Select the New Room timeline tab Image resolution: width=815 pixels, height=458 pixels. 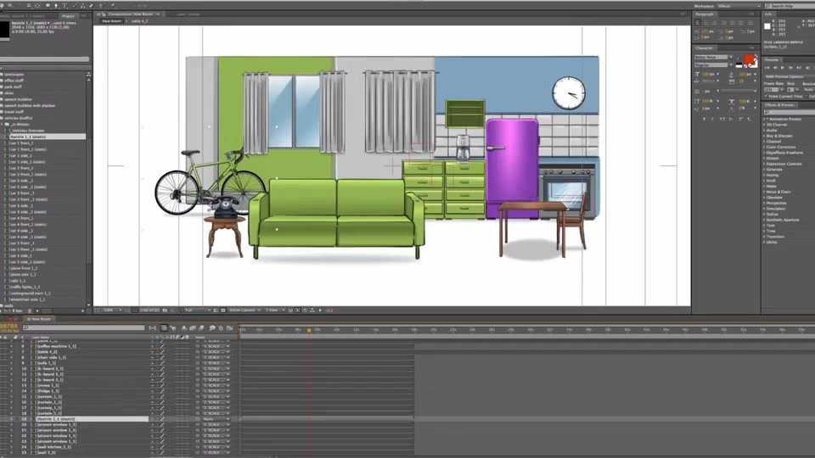41,319
